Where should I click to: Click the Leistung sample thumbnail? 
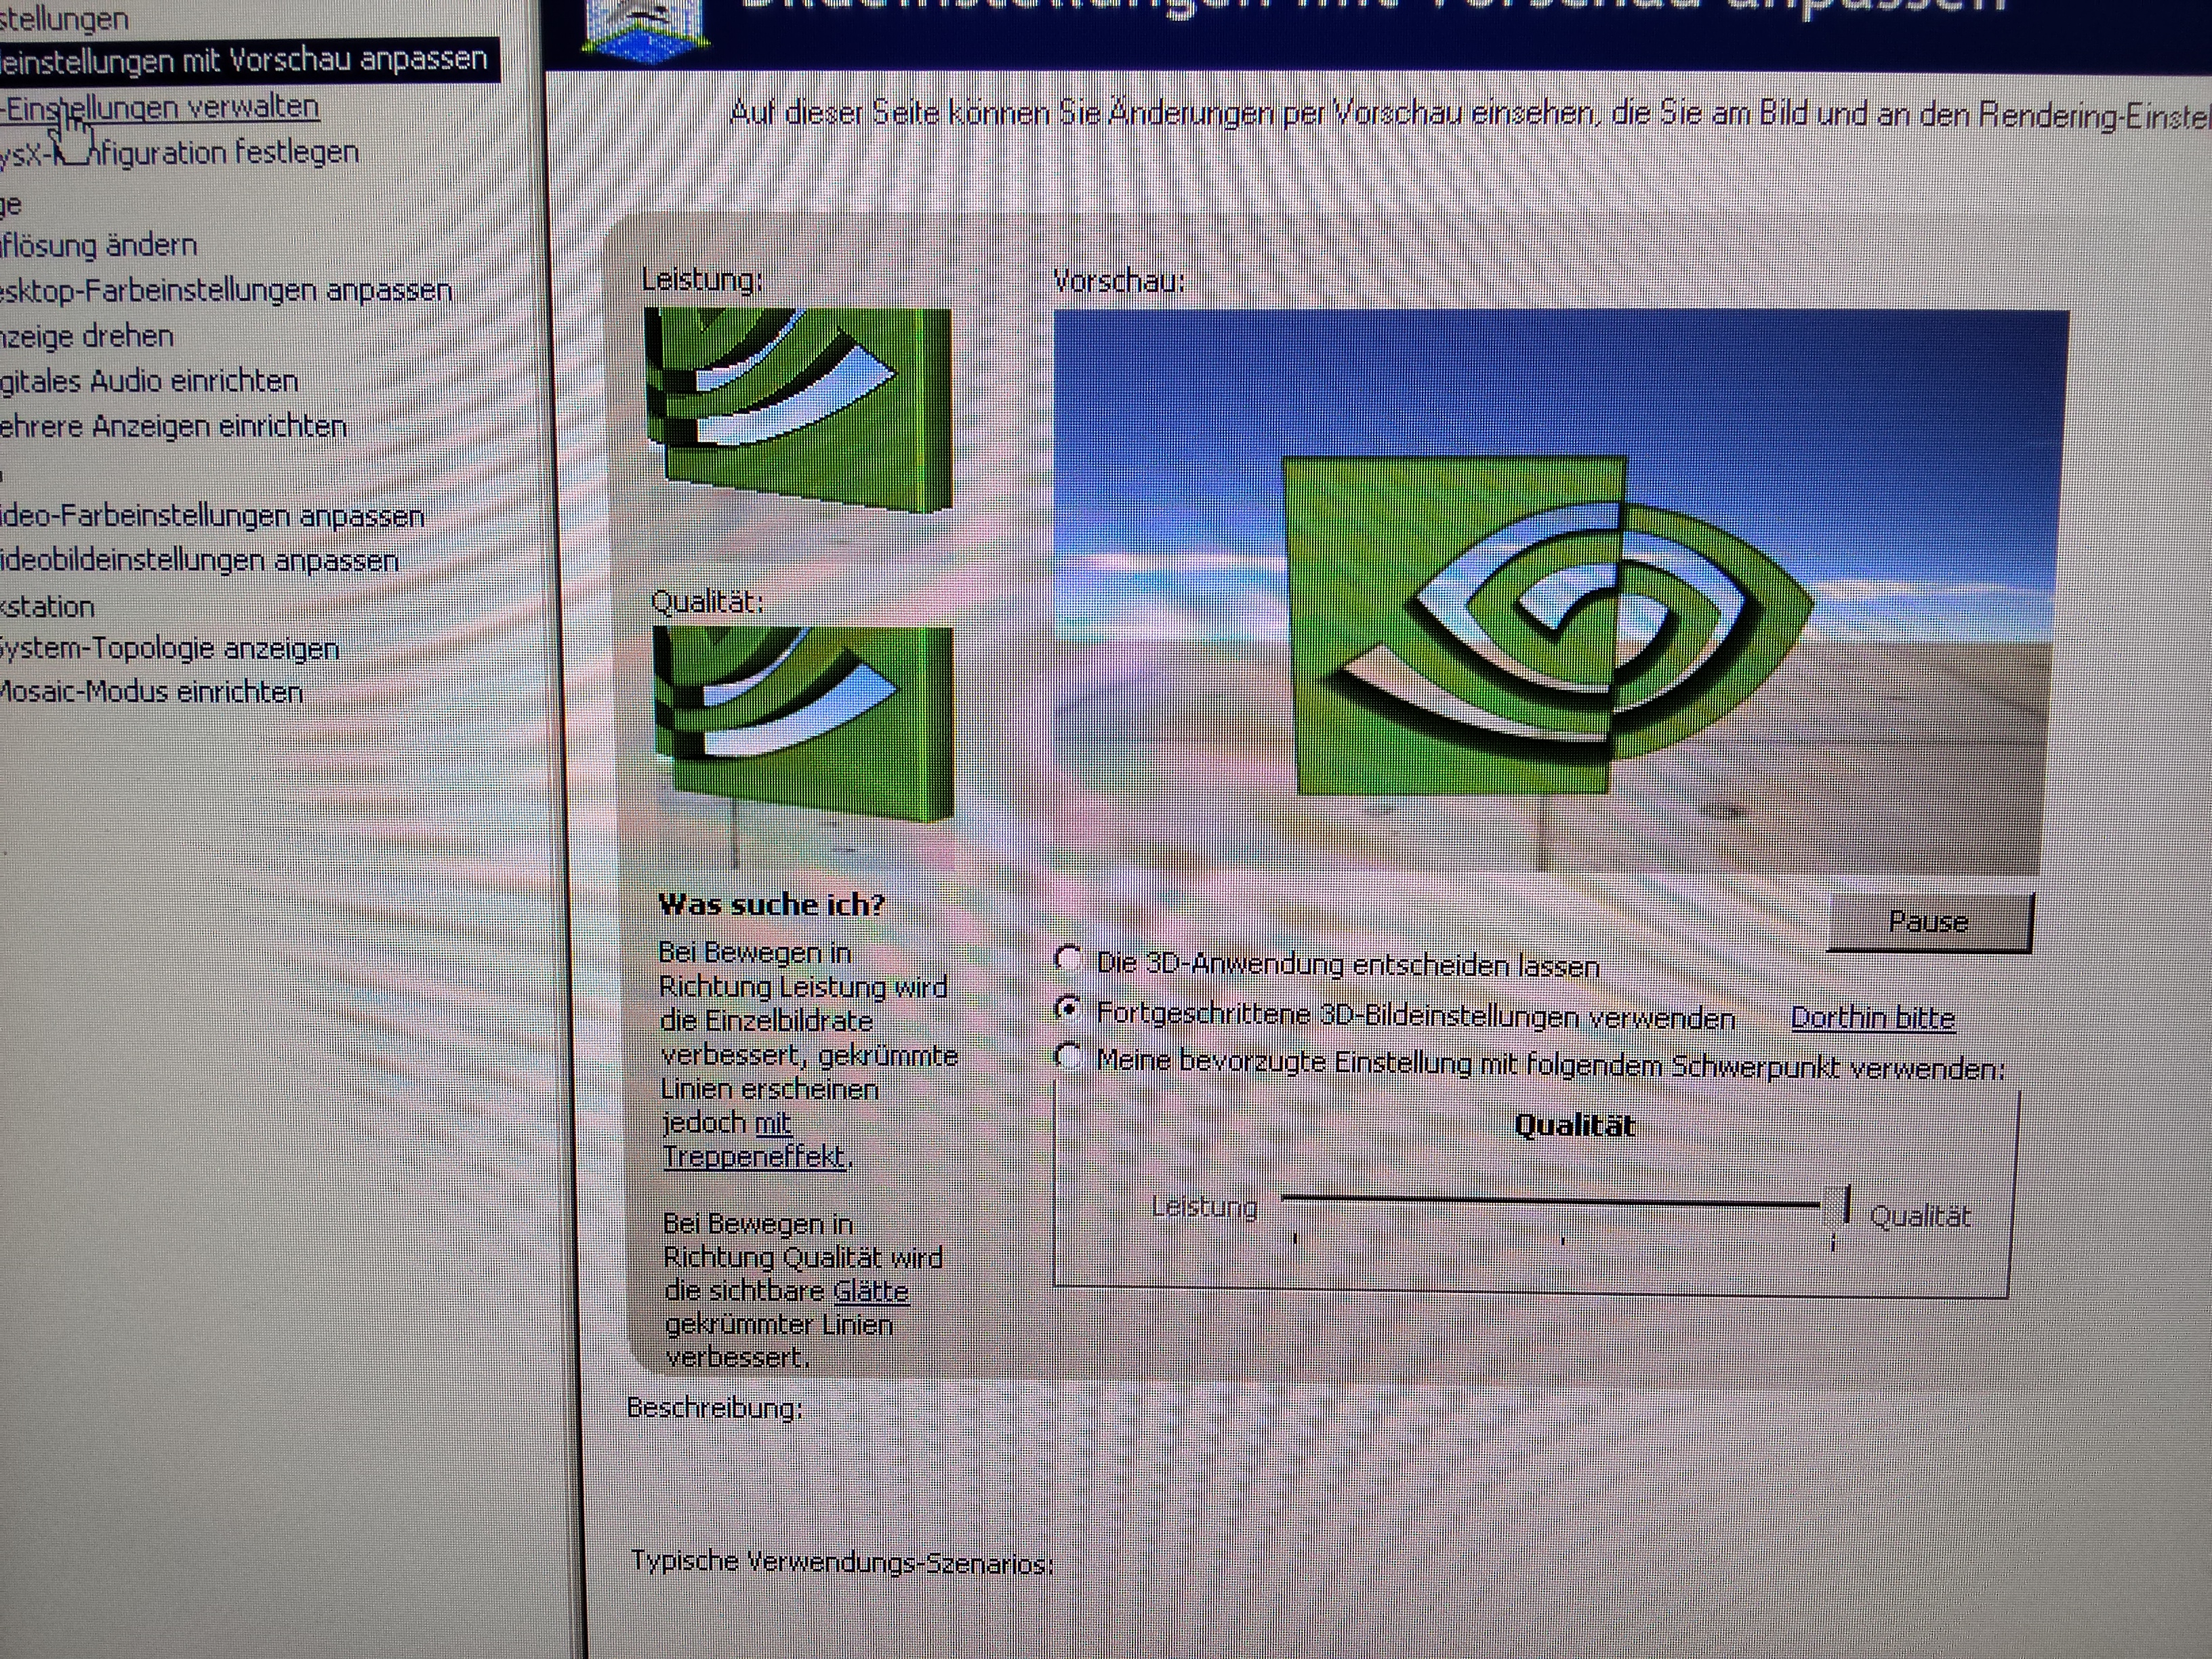799,410
